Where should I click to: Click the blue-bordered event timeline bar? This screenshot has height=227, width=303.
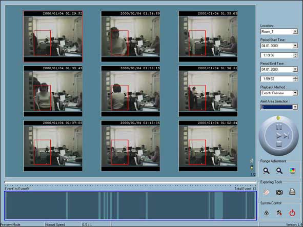tap(130, 205)
